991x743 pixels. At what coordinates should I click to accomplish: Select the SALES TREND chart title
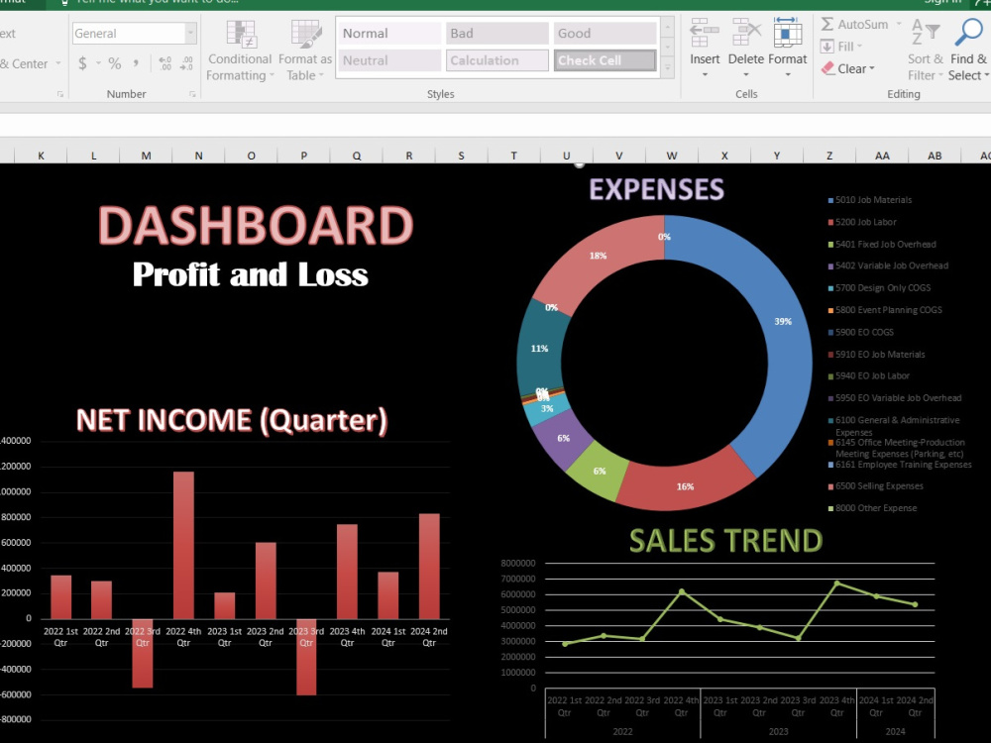tap(725, 541)
